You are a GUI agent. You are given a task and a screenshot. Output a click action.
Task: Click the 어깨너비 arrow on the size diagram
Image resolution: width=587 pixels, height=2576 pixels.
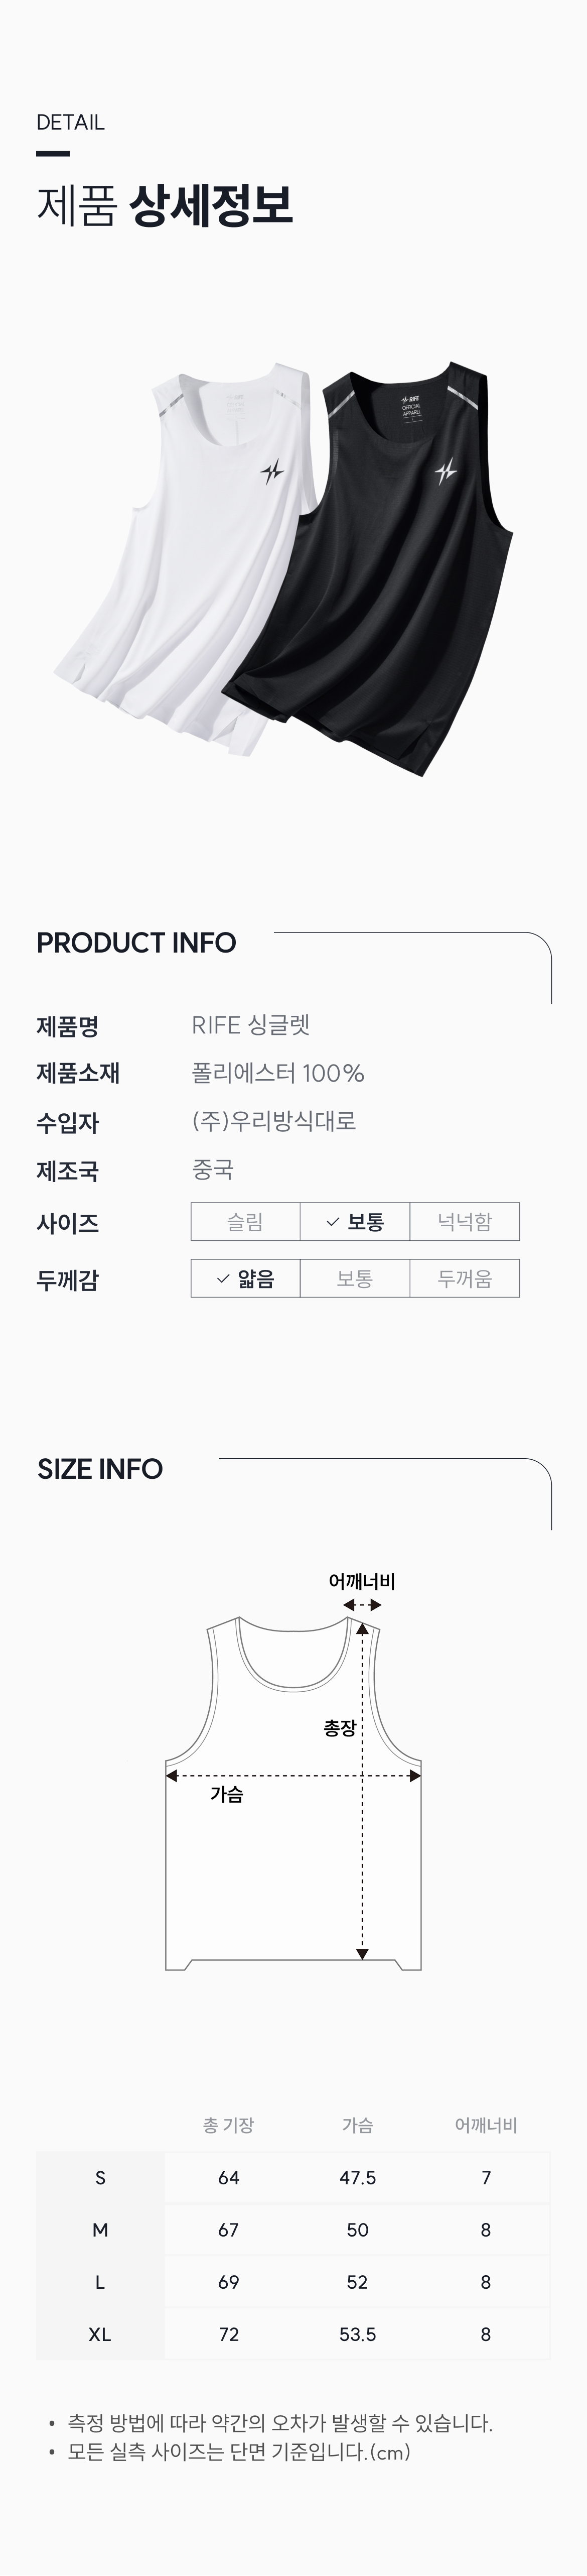[x=362, y=1605]
